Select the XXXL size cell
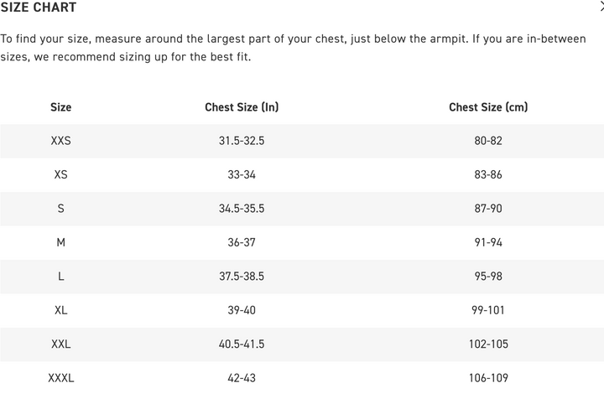Image resolution: width=604 pixels, height=409 pixels. click(x=60, y=378)
